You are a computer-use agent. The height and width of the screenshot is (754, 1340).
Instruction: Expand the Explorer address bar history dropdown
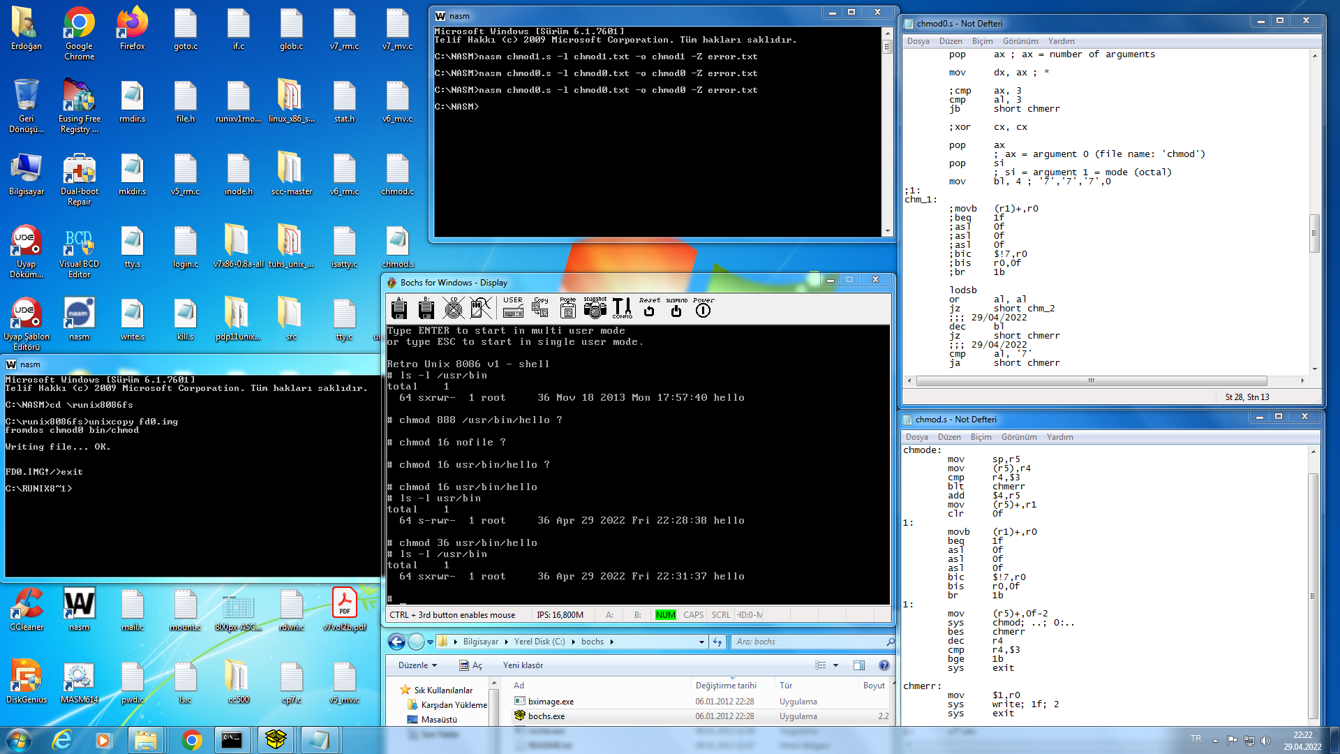pyautogui.click(x=701, y=642)
